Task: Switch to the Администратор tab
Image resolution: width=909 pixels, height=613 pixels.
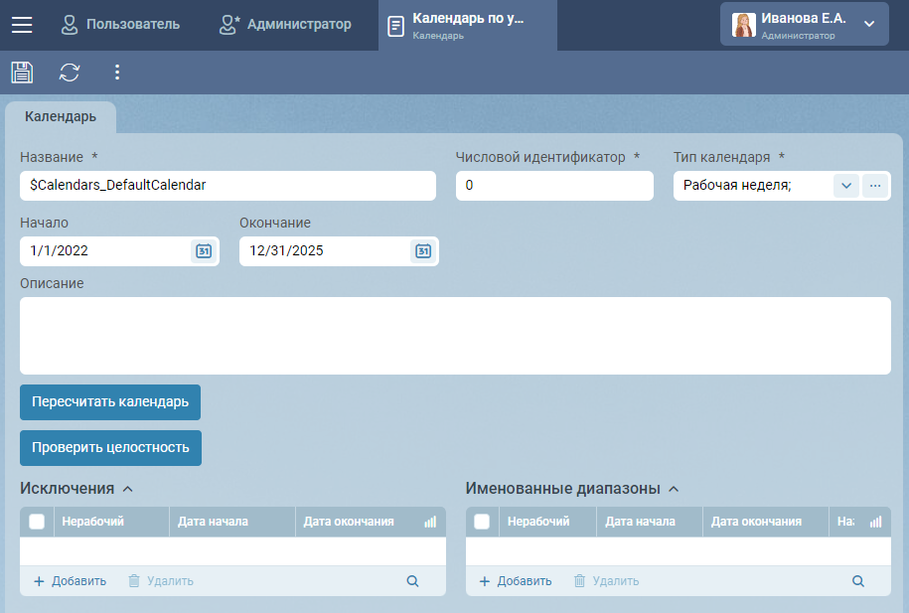Action: (x=286, y=25)
